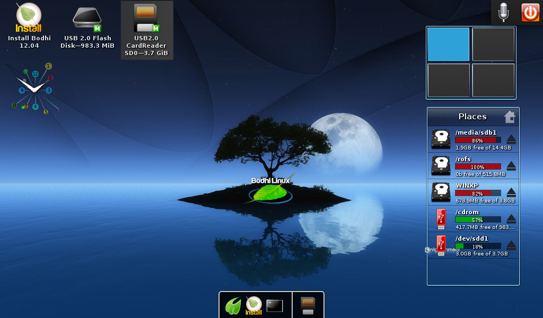Click the hard drive icon for WINXP
This screenshot has height=318, width=543.
tap(441, 192)
